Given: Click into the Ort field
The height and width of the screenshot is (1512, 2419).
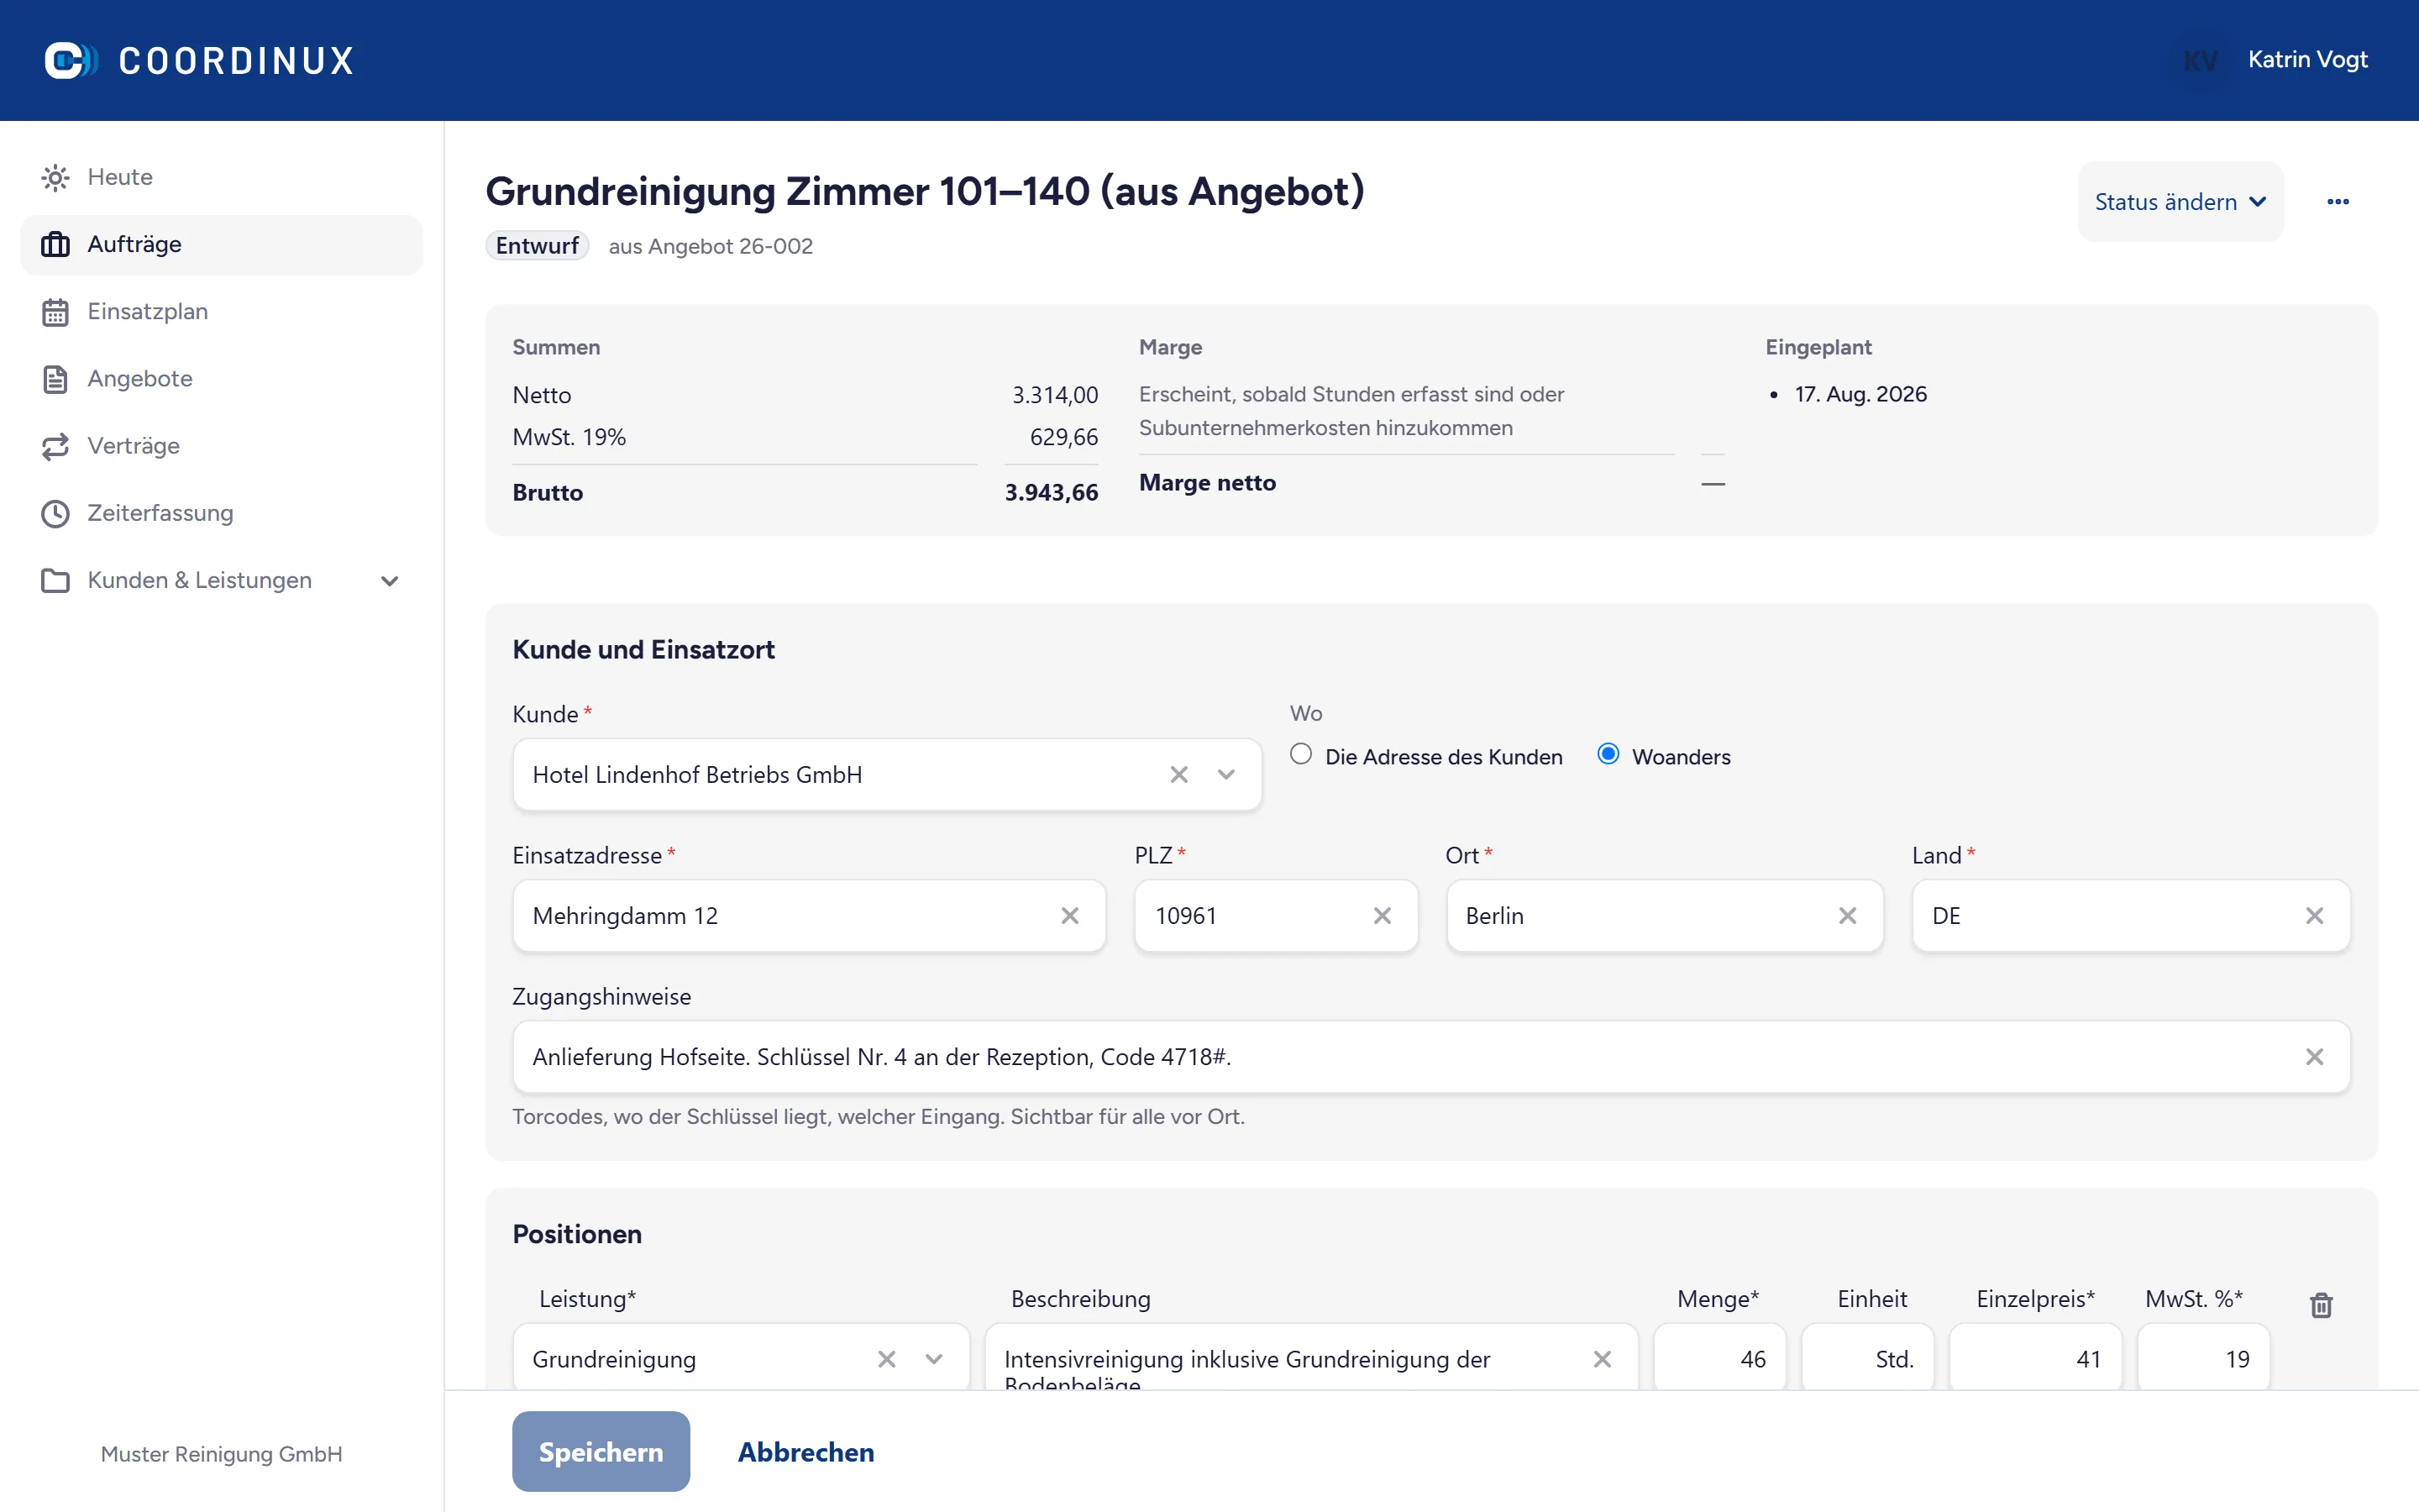Looking at the screenshot, I should tap(1664, 916).
